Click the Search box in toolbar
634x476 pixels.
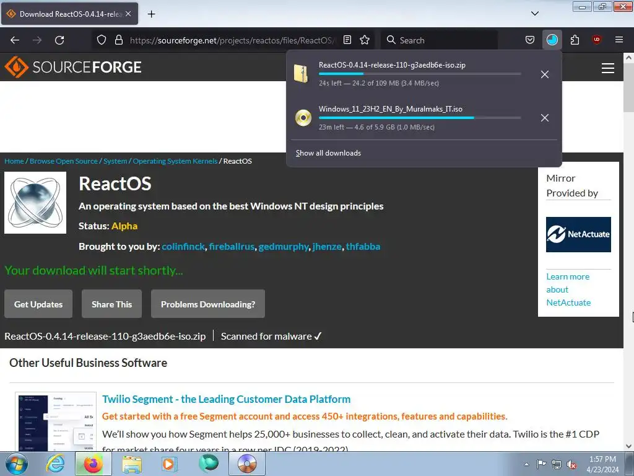tap(439, 40)
